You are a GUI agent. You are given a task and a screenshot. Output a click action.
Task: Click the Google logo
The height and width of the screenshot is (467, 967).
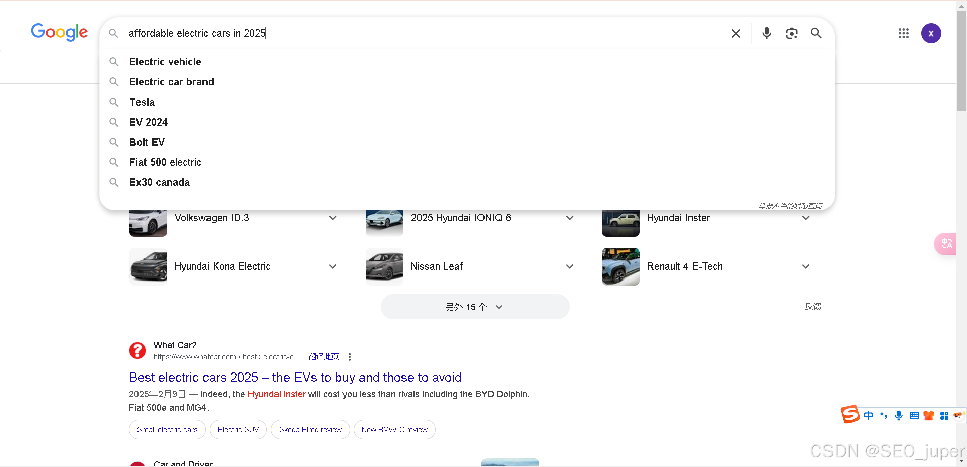click(x=59, y=33)
